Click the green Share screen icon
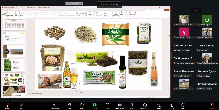The image size is (219, 110). point(95,105)
